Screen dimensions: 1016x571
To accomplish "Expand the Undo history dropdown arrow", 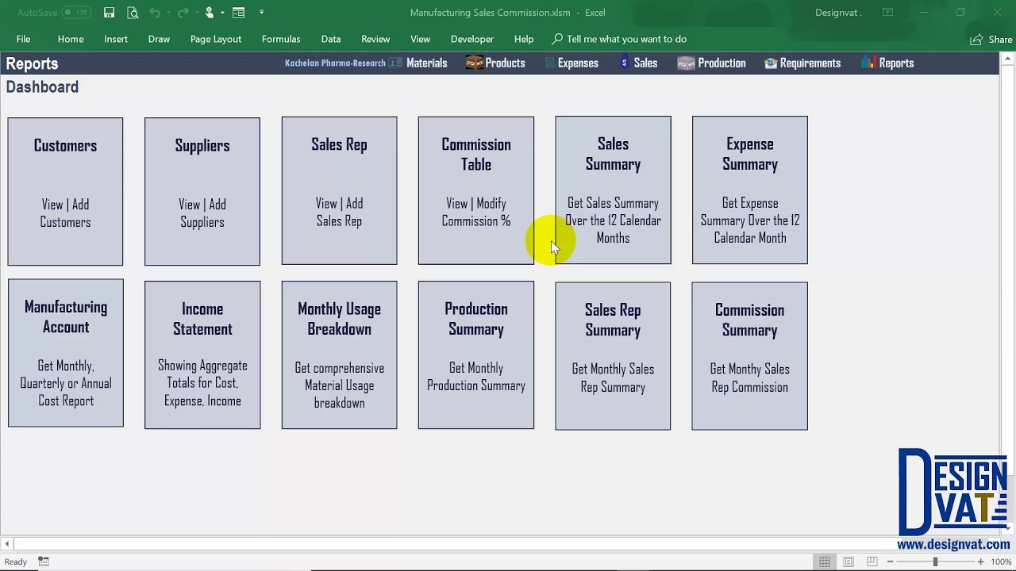I will (168, 13).
